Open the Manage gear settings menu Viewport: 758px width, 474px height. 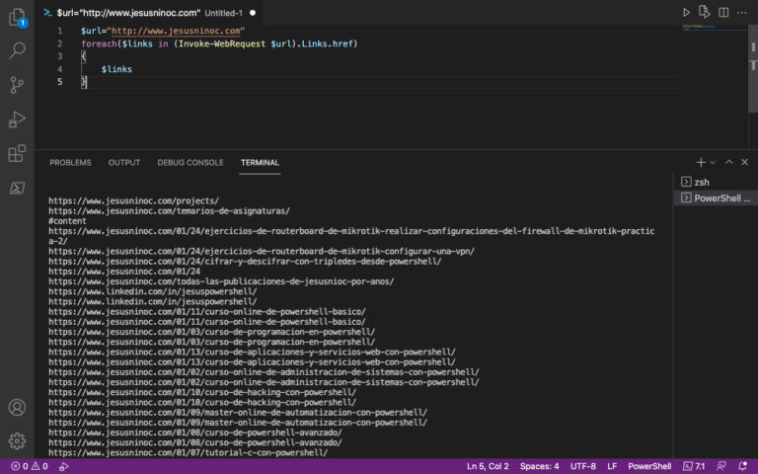[17, 440]
